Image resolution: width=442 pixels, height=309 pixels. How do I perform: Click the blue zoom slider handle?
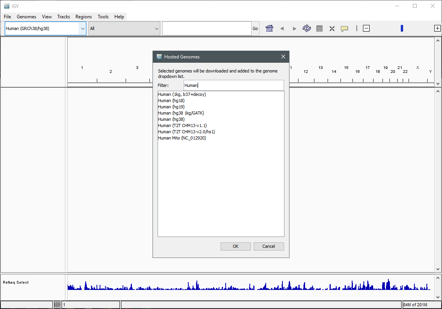(x=402, y=28)
